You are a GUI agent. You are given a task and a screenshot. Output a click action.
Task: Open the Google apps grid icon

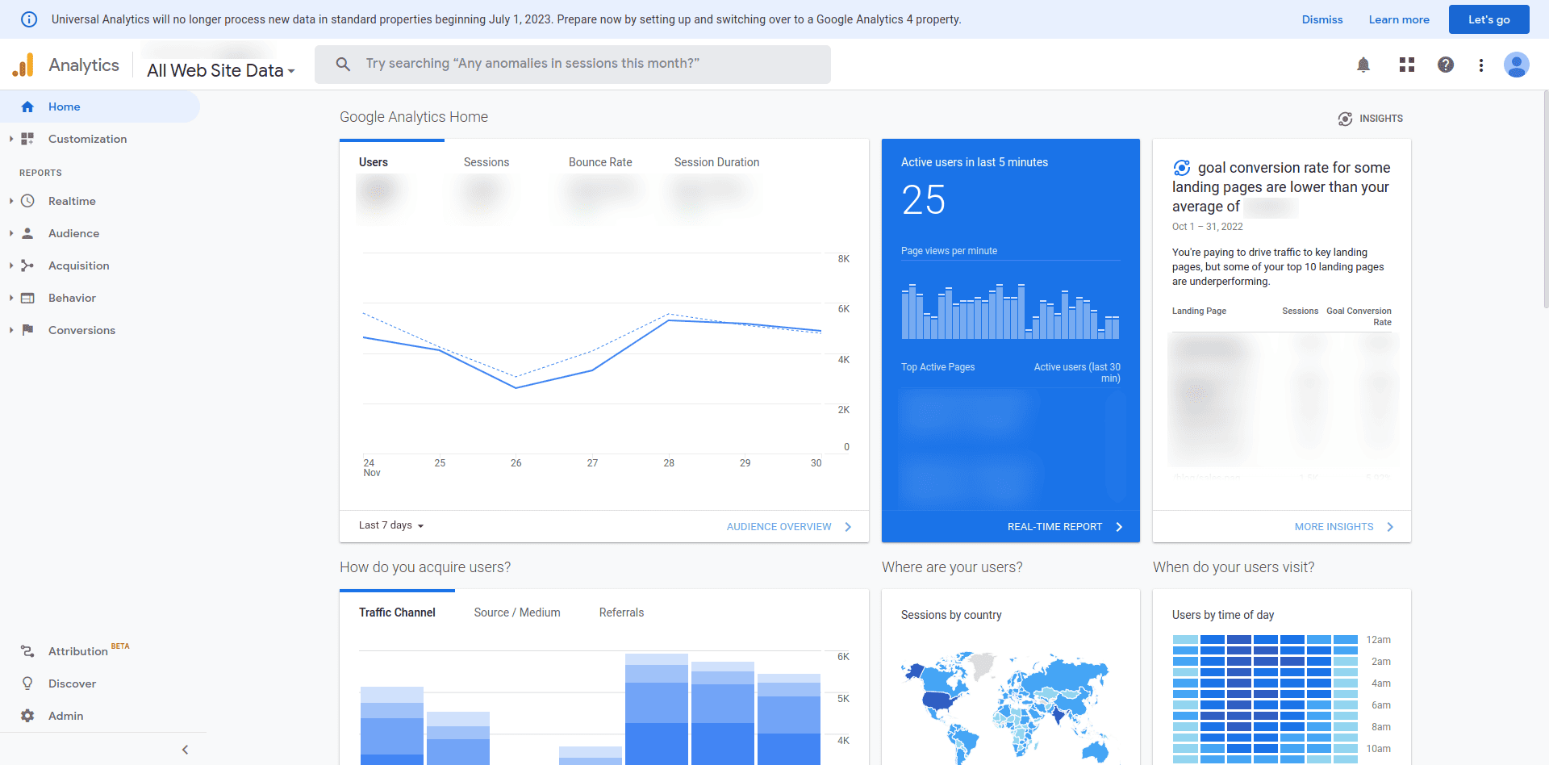[x=1407, y=65]
